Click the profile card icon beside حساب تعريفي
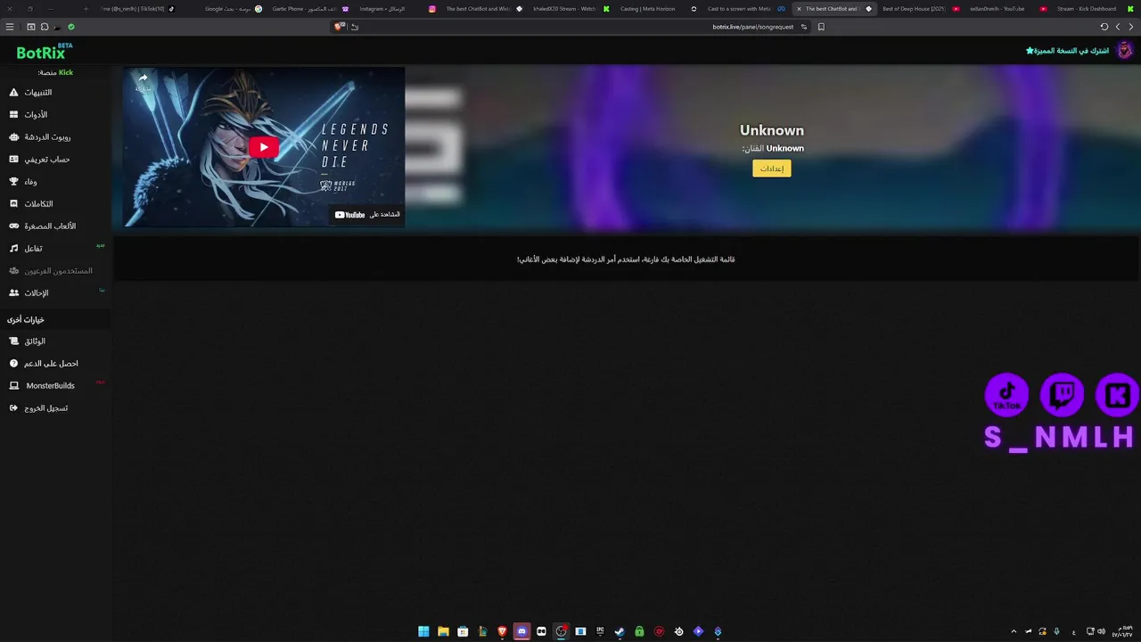This screenshot has height=642, width=1141. pos(13,160)
